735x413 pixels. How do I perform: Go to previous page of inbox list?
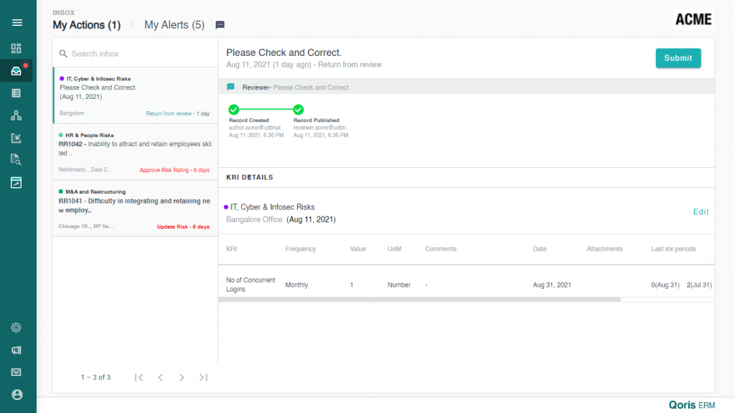click(160, 377)
